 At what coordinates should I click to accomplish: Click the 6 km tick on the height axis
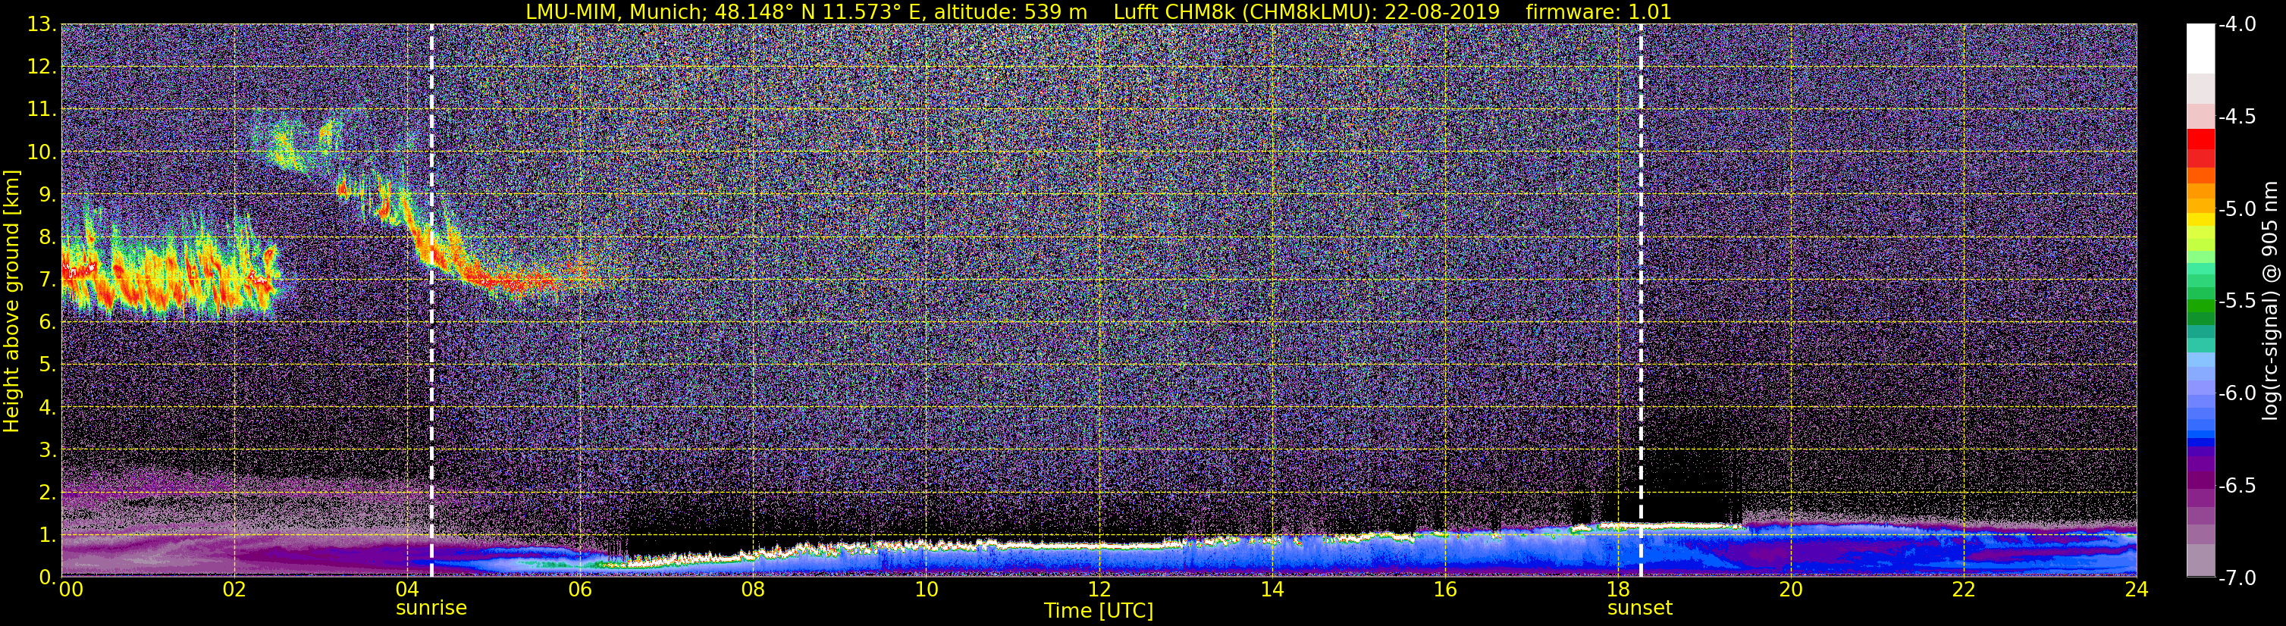click(48, 323)
